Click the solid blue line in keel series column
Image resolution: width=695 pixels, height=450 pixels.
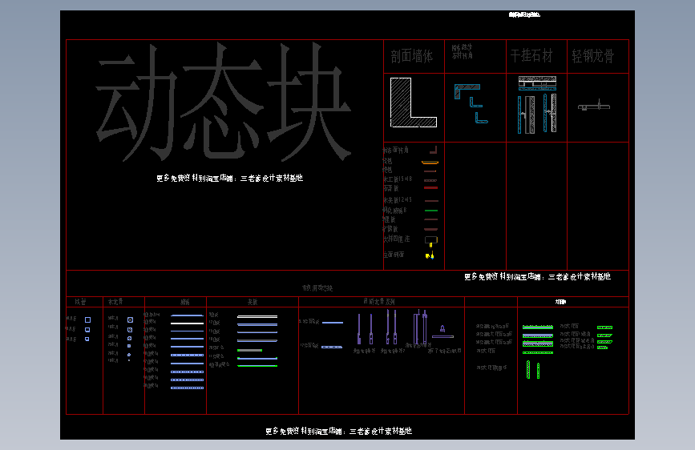point(333,323)
